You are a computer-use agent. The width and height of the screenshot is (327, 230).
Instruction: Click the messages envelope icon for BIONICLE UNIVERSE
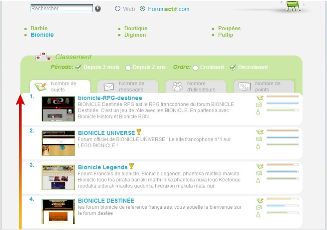click(259, 139)
